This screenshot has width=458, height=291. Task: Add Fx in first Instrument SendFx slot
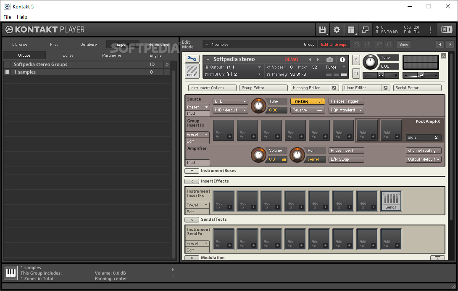coord(224,240)
